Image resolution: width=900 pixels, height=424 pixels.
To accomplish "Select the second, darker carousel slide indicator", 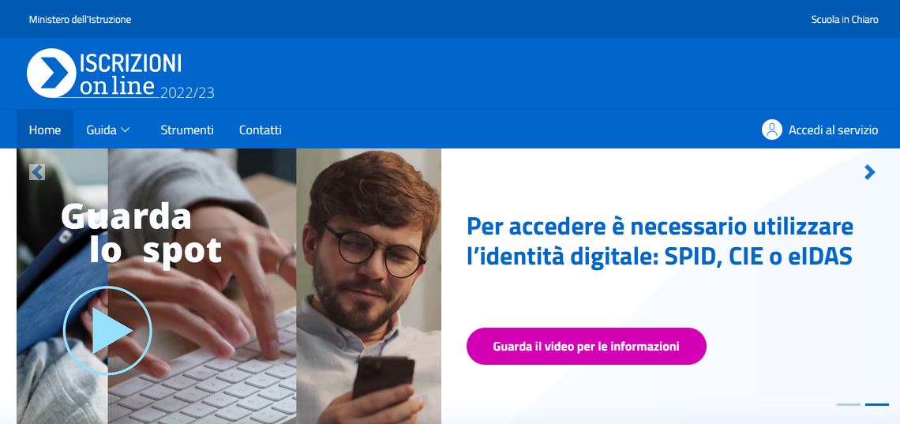I will pyautogui.click(x=876, y=404).
